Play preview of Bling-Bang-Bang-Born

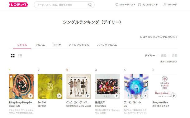(x=31, y=96)
